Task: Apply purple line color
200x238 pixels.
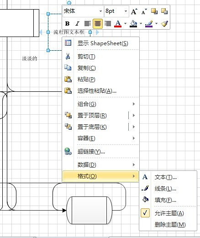Action: click(149, 24)
